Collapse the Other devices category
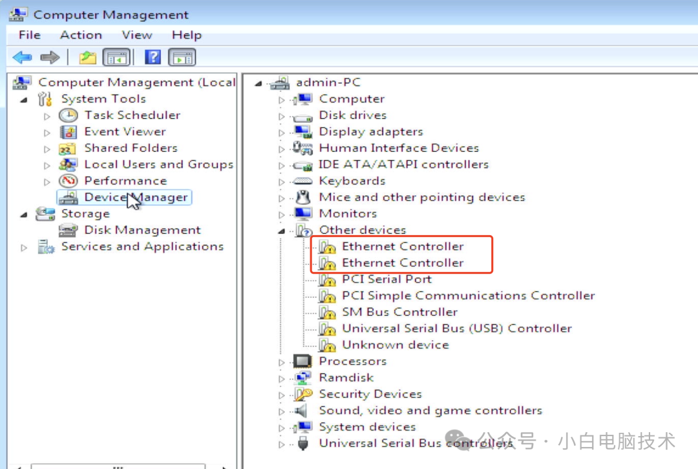 point(281,231)
